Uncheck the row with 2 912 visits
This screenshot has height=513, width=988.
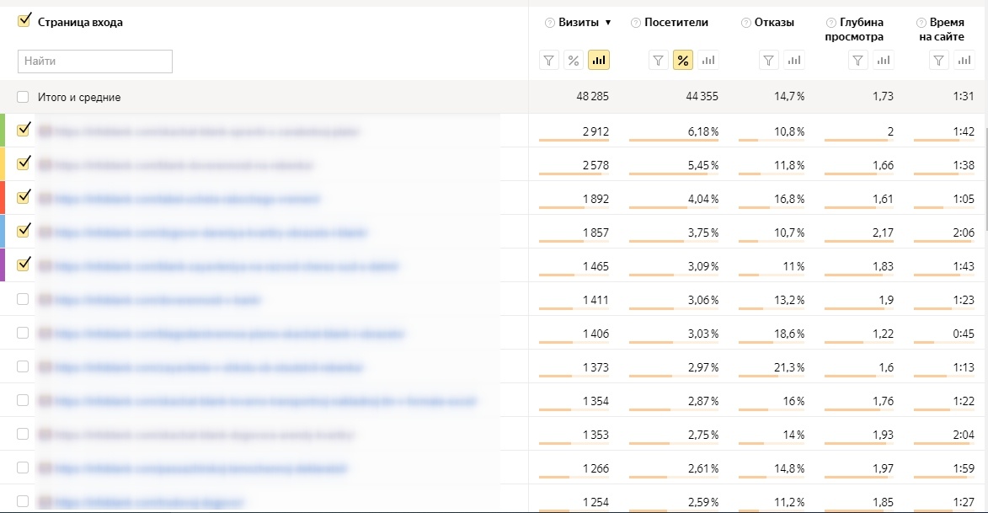pos(24,130)
